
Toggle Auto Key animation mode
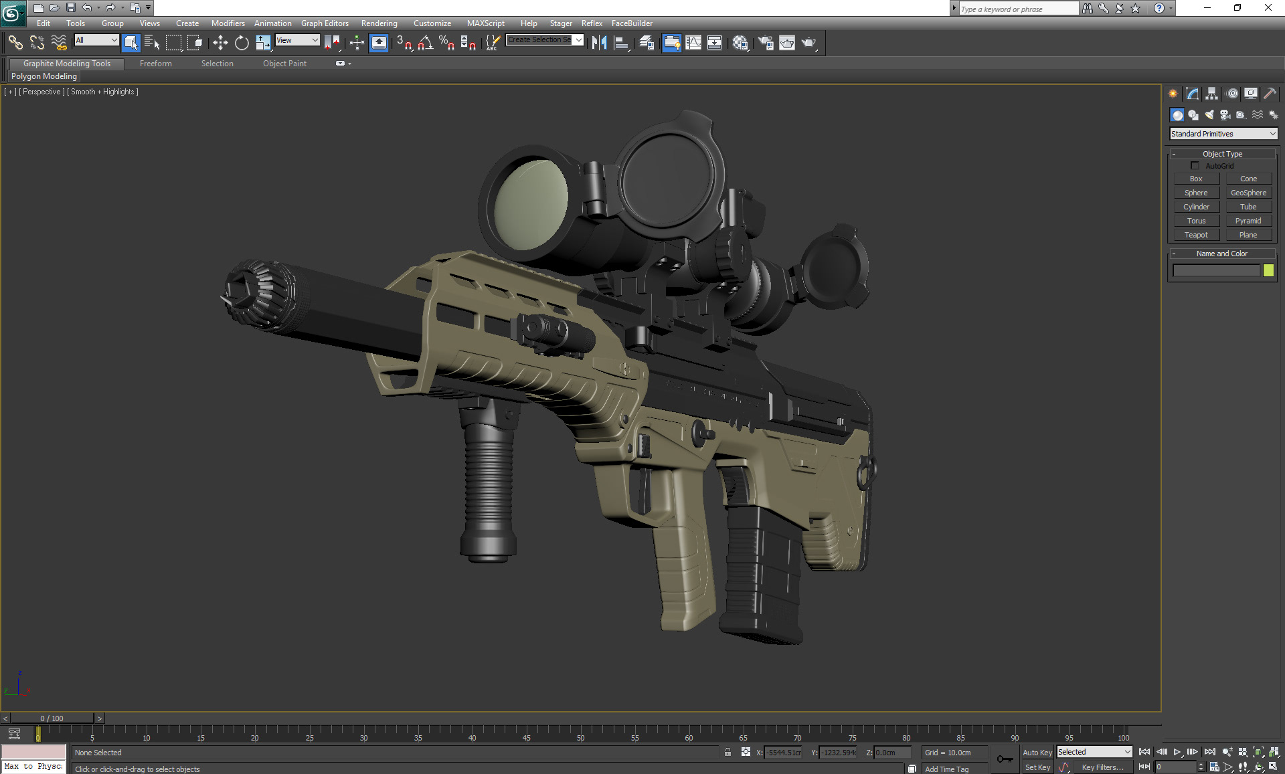[1037, 752]
